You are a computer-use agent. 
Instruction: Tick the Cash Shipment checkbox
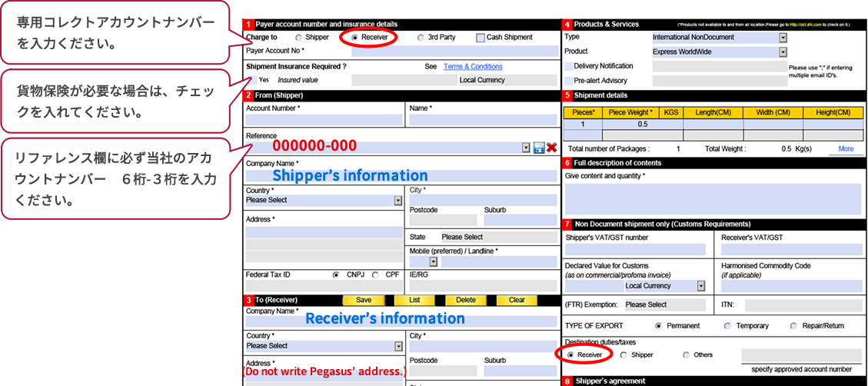481,38
